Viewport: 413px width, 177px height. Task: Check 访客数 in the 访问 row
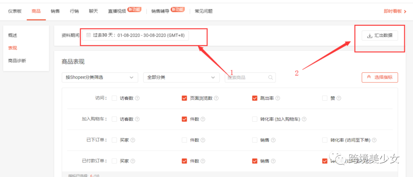pos(114,98)
